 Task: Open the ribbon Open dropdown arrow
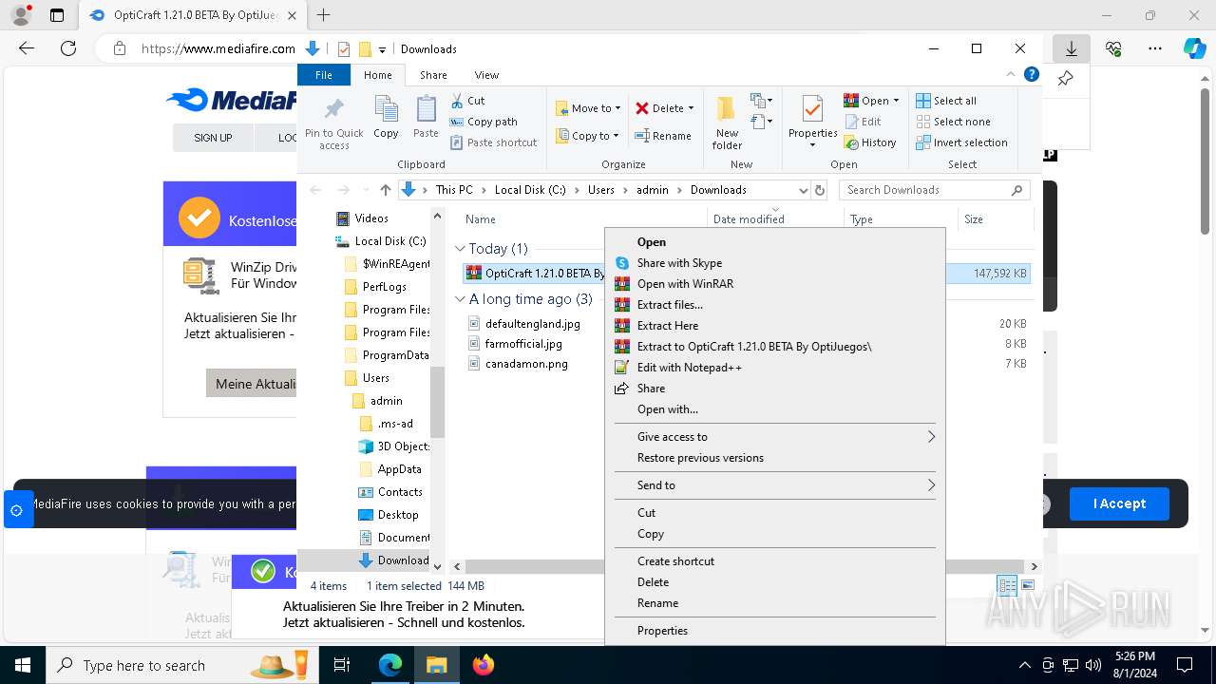click(898, 101)
